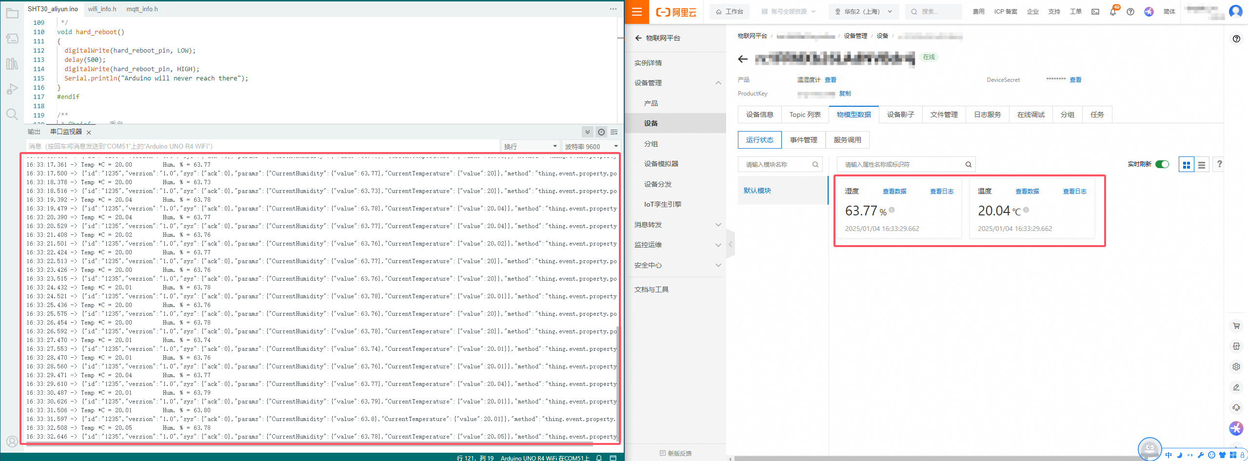
Task: Open the 华东2（上海） region dropdown
Action: pos(863,12)
